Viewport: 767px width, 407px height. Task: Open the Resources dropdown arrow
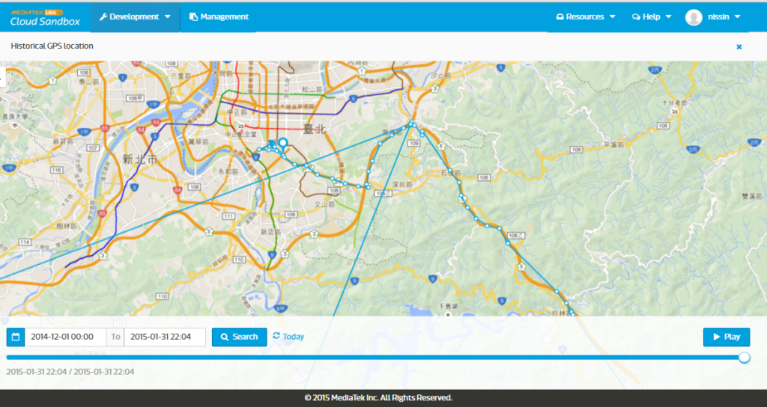coord(613,16)
